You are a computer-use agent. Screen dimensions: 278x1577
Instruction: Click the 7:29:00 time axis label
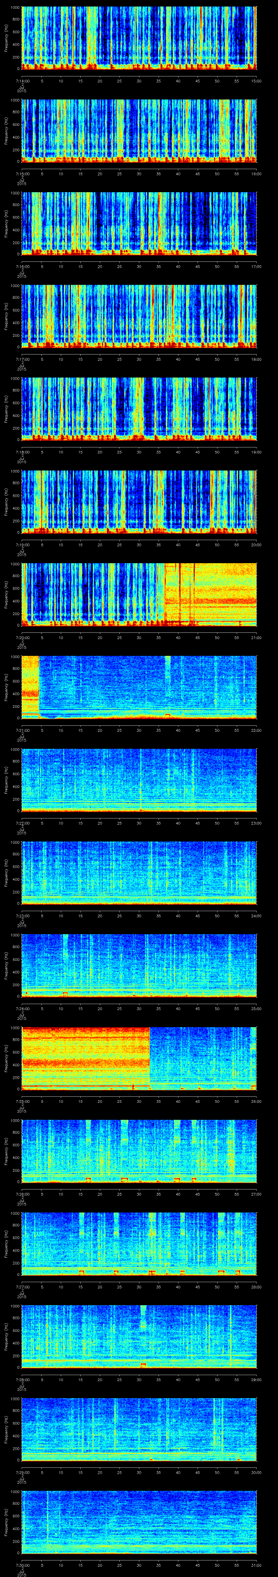(23, 1472)
